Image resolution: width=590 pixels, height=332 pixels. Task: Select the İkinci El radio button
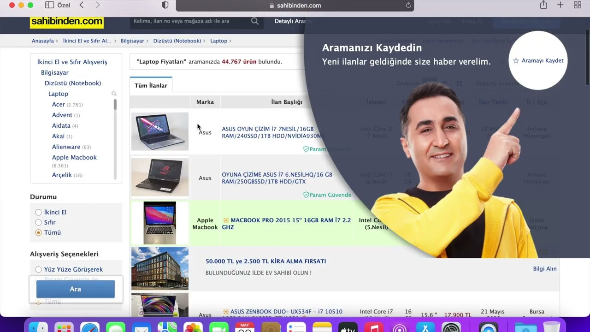click(38, 212)
